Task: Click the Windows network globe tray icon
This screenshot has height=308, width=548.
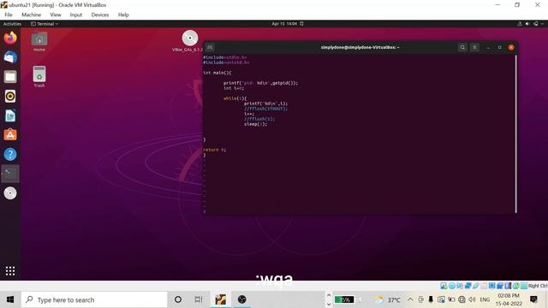Action: pyautogui.click(x=462, y=299)
